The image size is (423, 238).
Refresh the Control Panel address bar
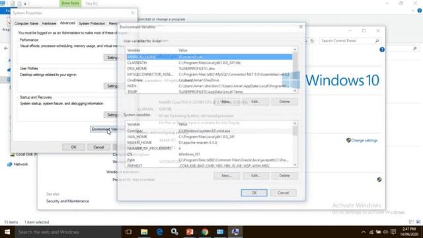312,41
